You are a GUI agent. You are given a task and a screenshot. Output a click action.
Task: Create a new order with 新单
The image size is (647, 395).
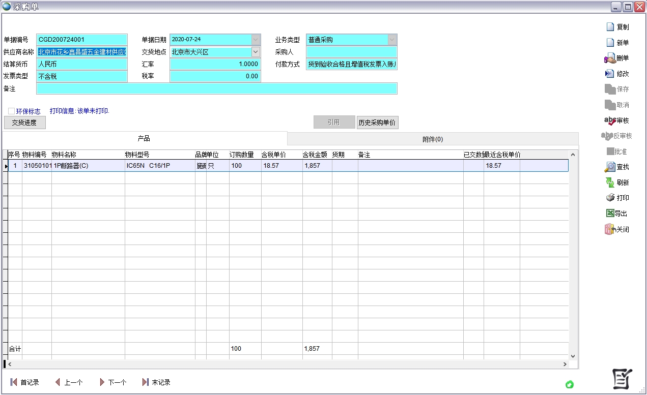click(610, 43)
